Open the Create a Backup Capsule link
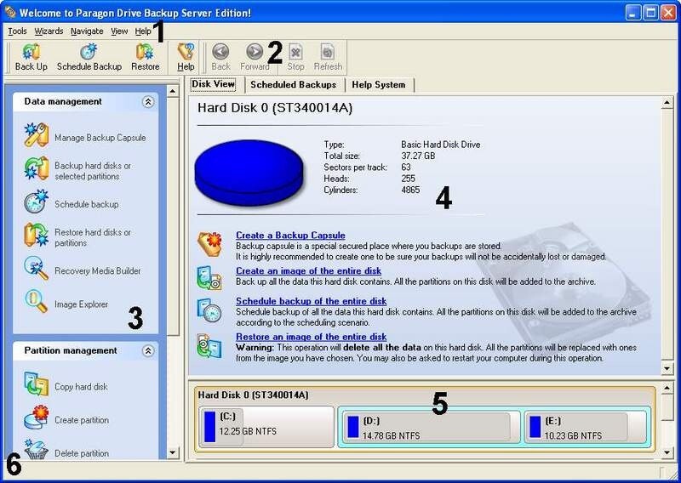The width and height of the screenshot is (681, 483). point(290,236)
